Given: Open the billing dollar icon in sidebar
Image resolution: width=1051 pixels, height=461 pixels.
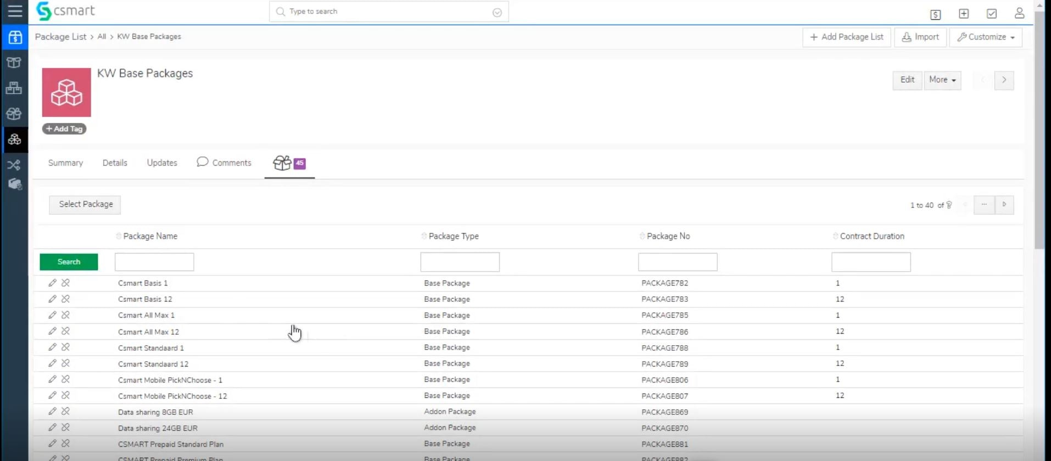Looking at the screenshot, I should (15, 37).
